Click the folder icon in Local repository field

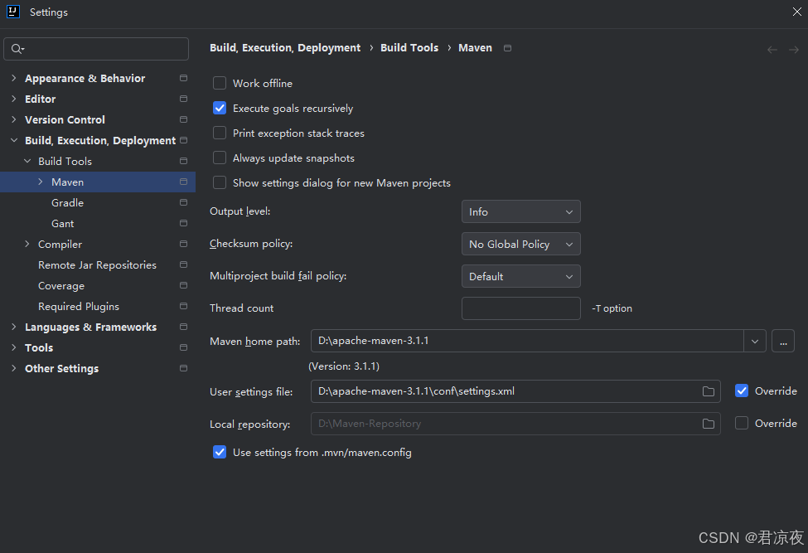(x=709, y=424)
